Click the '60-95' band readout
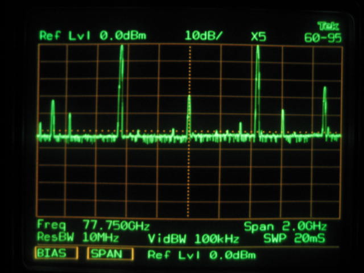The width and height of the screenshot is (364, 273). (x=323, y=38)
